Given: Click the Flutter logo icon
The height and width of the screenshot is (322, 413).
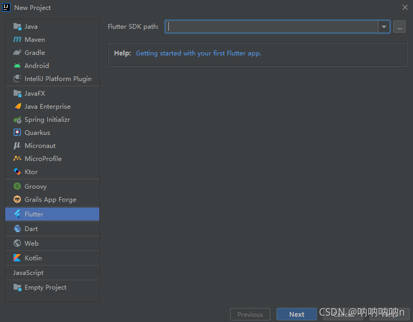Looking at the screenshot, I should (x=17, y=214).
